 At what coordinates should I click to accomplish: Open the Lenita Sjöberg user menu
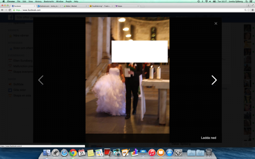235,1
